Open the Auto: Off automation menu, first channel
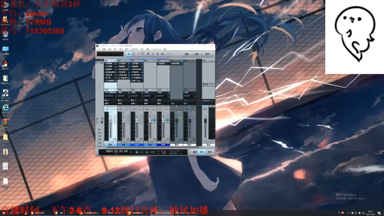This screenshot has height=216, width=384. click(110, 143)
